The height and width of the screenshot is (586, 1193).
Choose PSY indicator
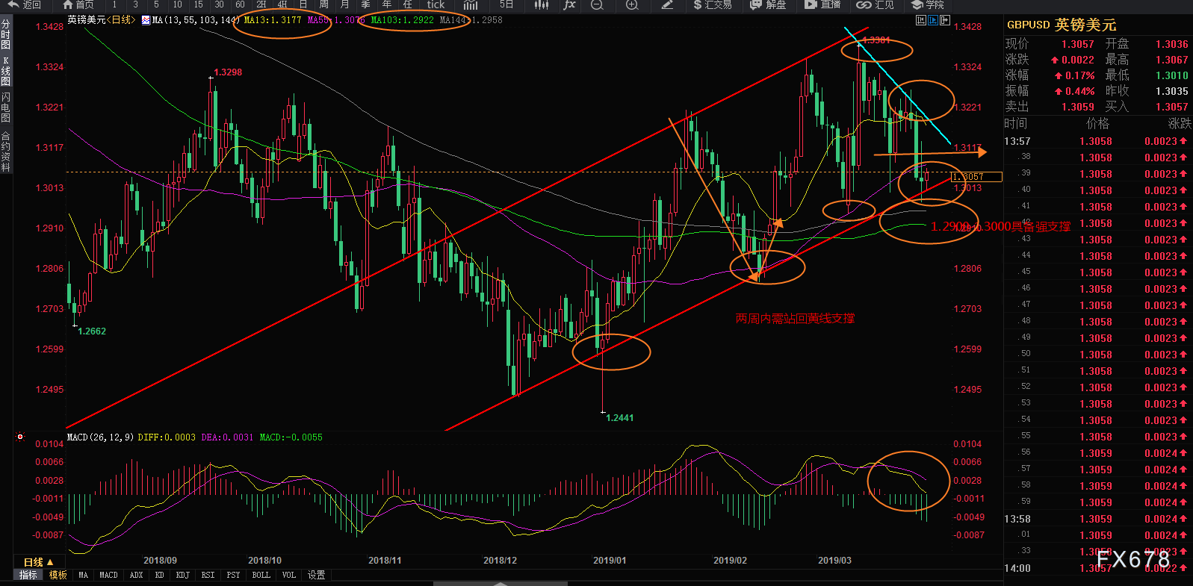tap(233, 575)
